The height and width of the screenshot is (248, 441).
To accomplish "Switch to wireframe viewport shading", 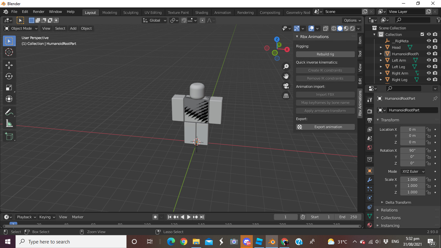I will [334, 28].
